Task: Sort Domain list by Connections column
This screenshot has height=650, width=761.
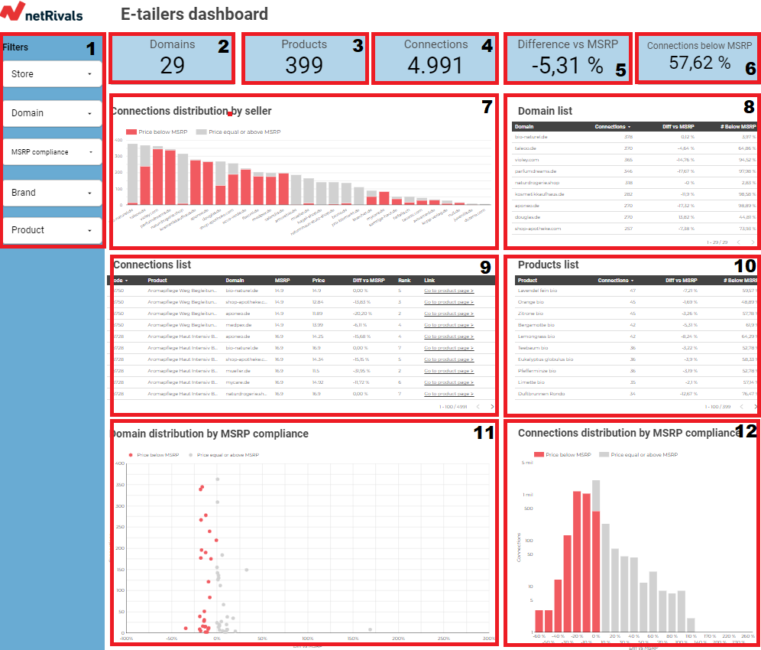Action: [x=613, y=126]
